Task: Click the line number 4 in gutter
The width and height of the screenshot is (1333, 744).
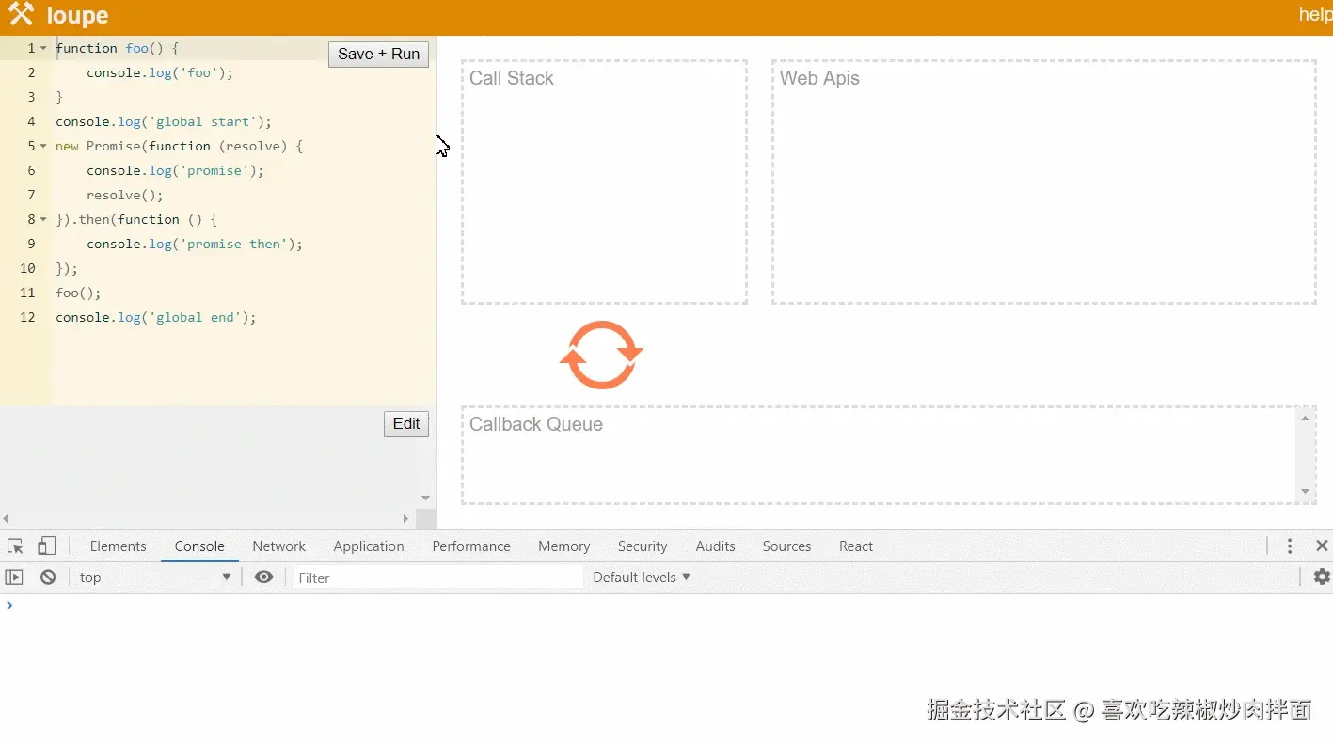Action: 31,121
